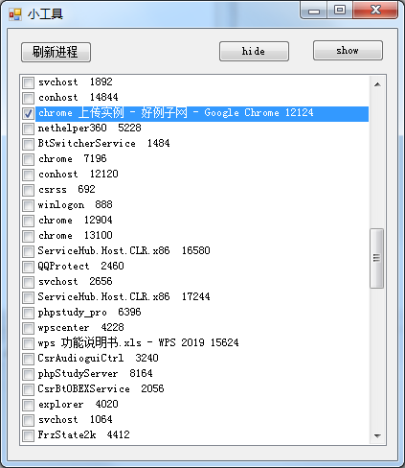Tick the conhost 14844 checkbox
This screenshot has height=468, width=405.
(28, 98)
